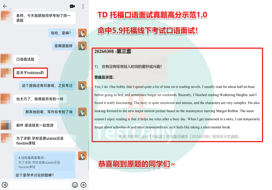The width and height of the screenshot is (272, 190).
Task: Click the title 20260308 -第三套
Action: pos(113,51)
